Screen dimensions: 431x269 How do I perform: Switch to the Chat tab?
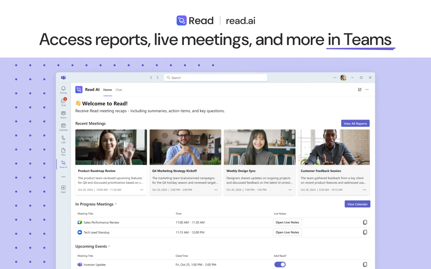[119, 90]
